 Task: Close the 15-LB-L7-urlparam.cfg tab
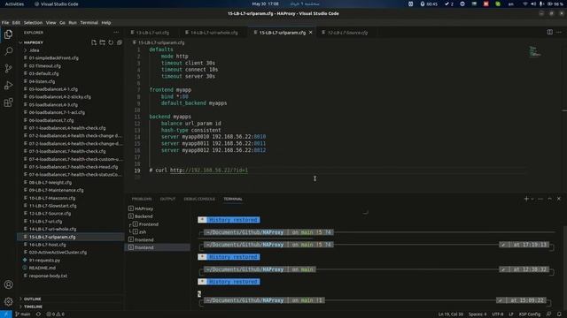pos(310,33)
